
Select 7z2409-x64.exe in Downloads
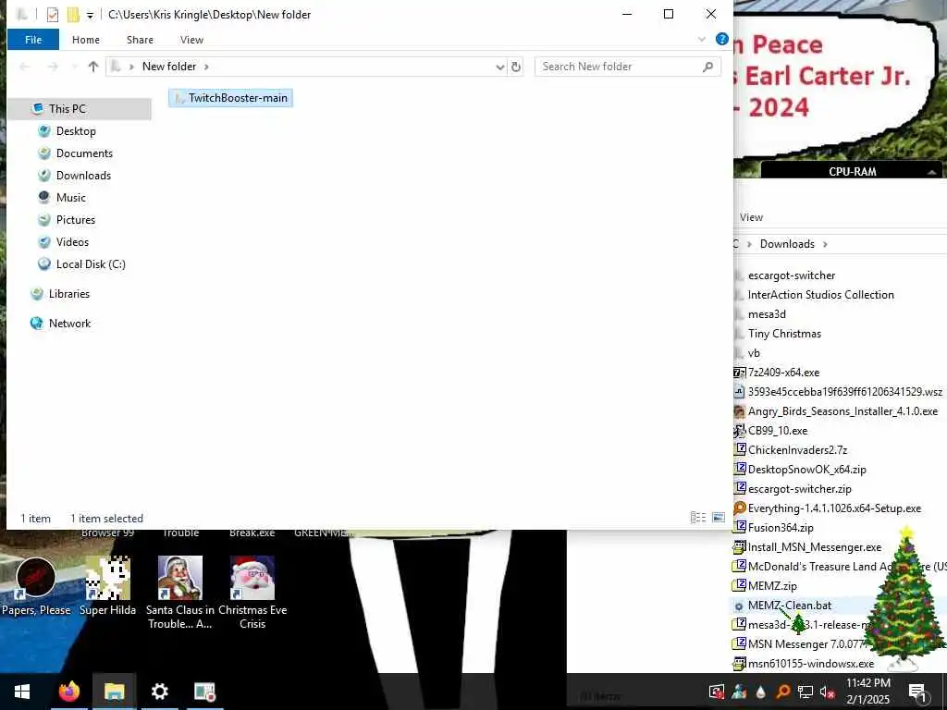point(783,373)
